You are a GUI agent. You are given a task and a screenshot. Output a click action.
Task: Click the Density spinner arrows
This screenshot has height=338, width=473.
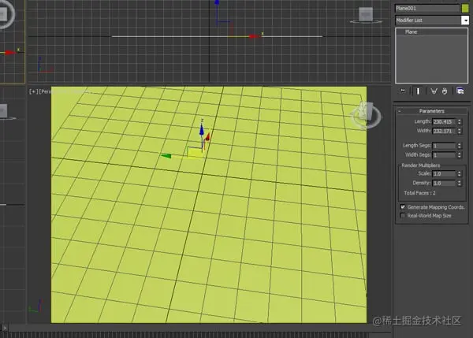[x=459, y=183]
